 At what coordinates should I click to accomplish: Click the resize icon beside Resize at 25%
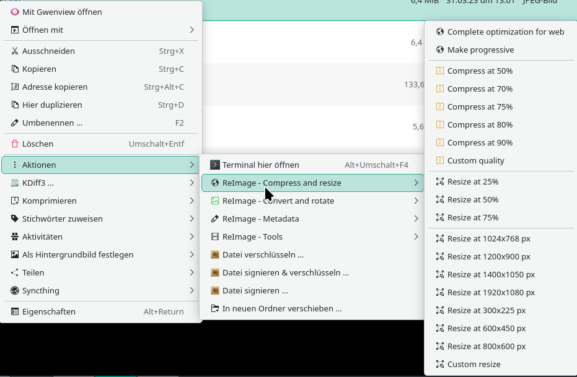click(x=440, y=181)
